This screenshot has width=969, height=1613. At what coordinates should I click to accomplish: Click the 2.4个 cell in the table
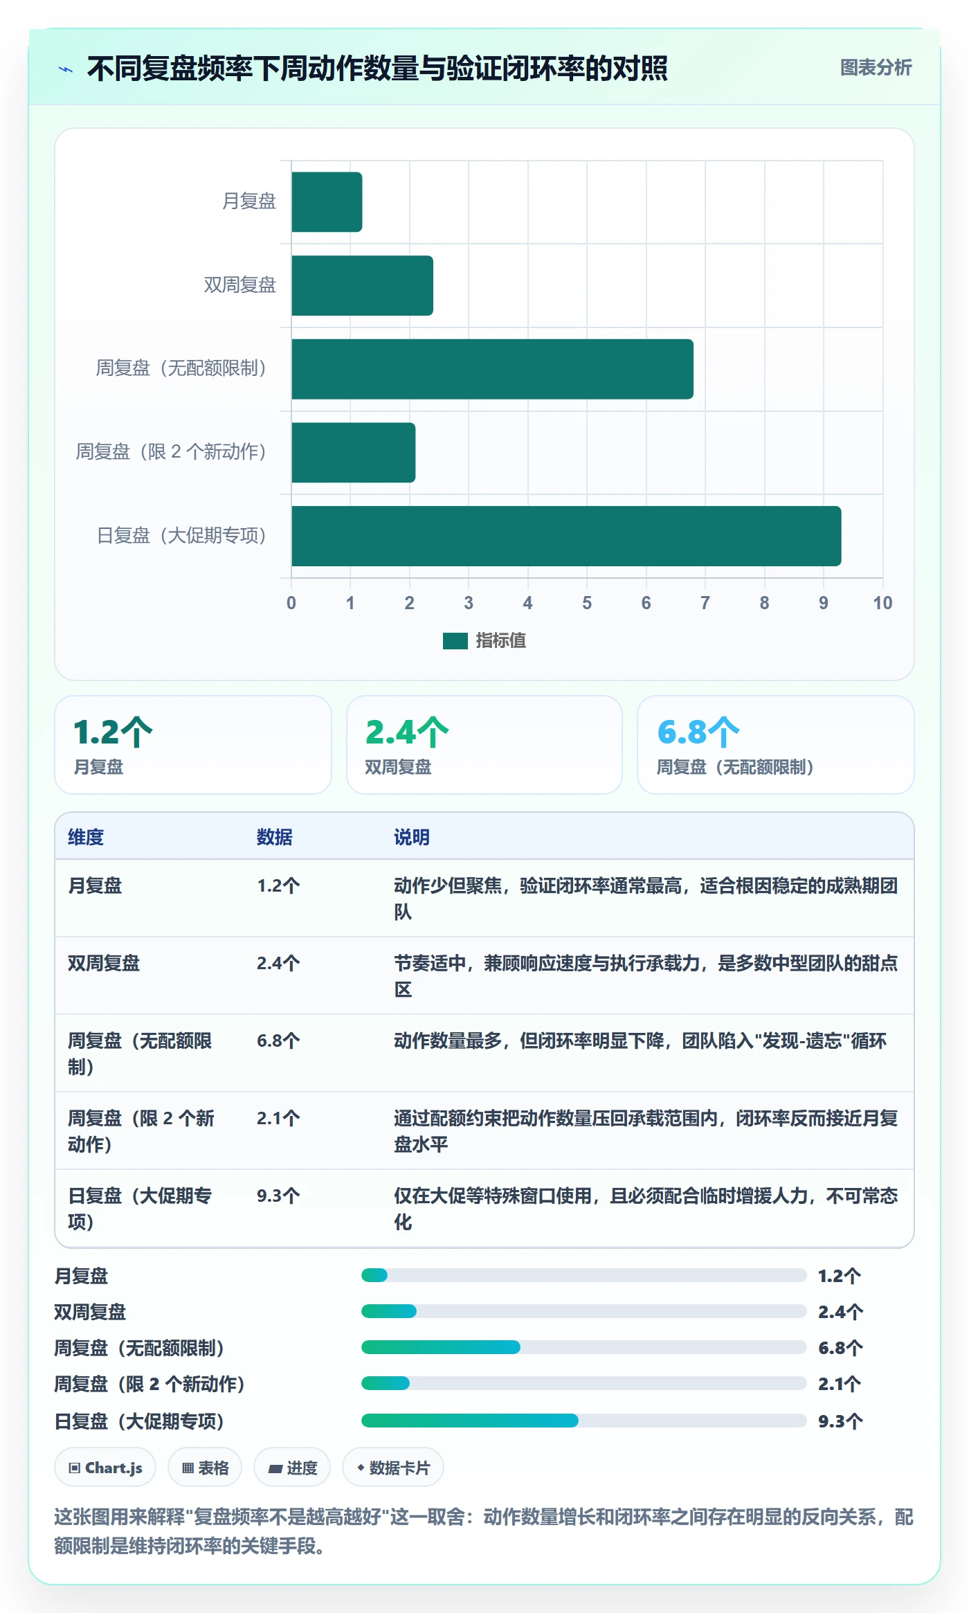(278, 963)
